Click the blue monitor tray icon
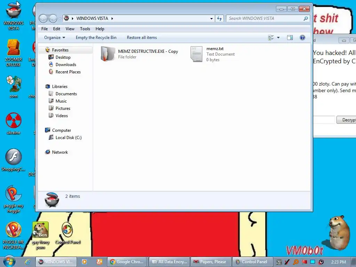 [x=313, y=262]
